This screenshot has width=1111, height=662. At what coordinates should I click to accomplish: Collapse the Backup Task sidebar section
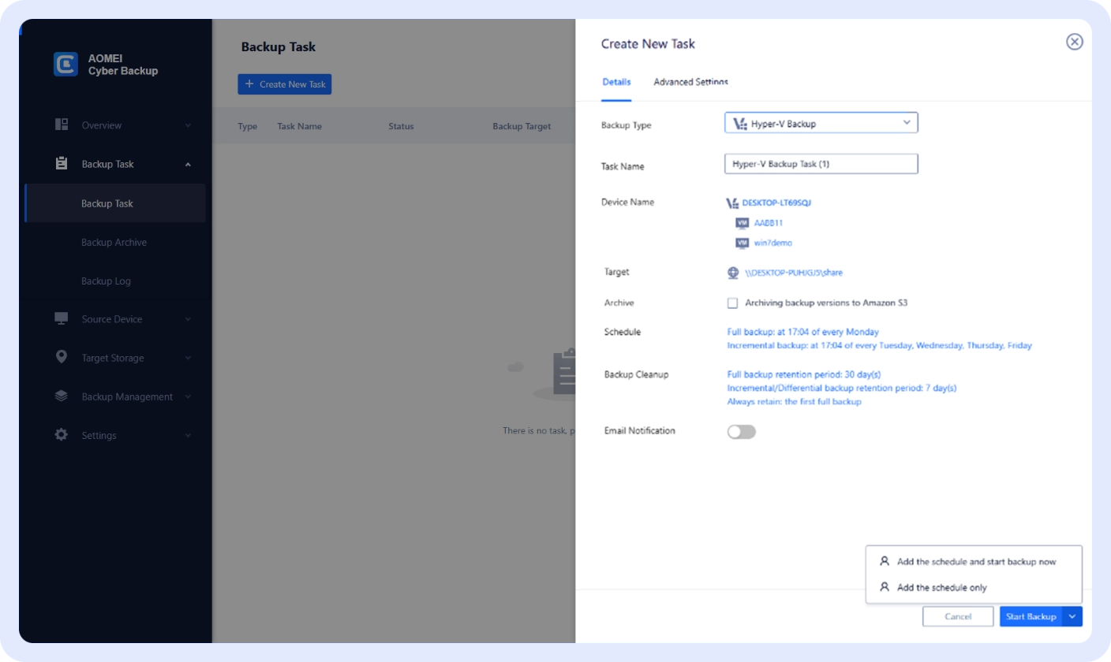tap(188, 164)
